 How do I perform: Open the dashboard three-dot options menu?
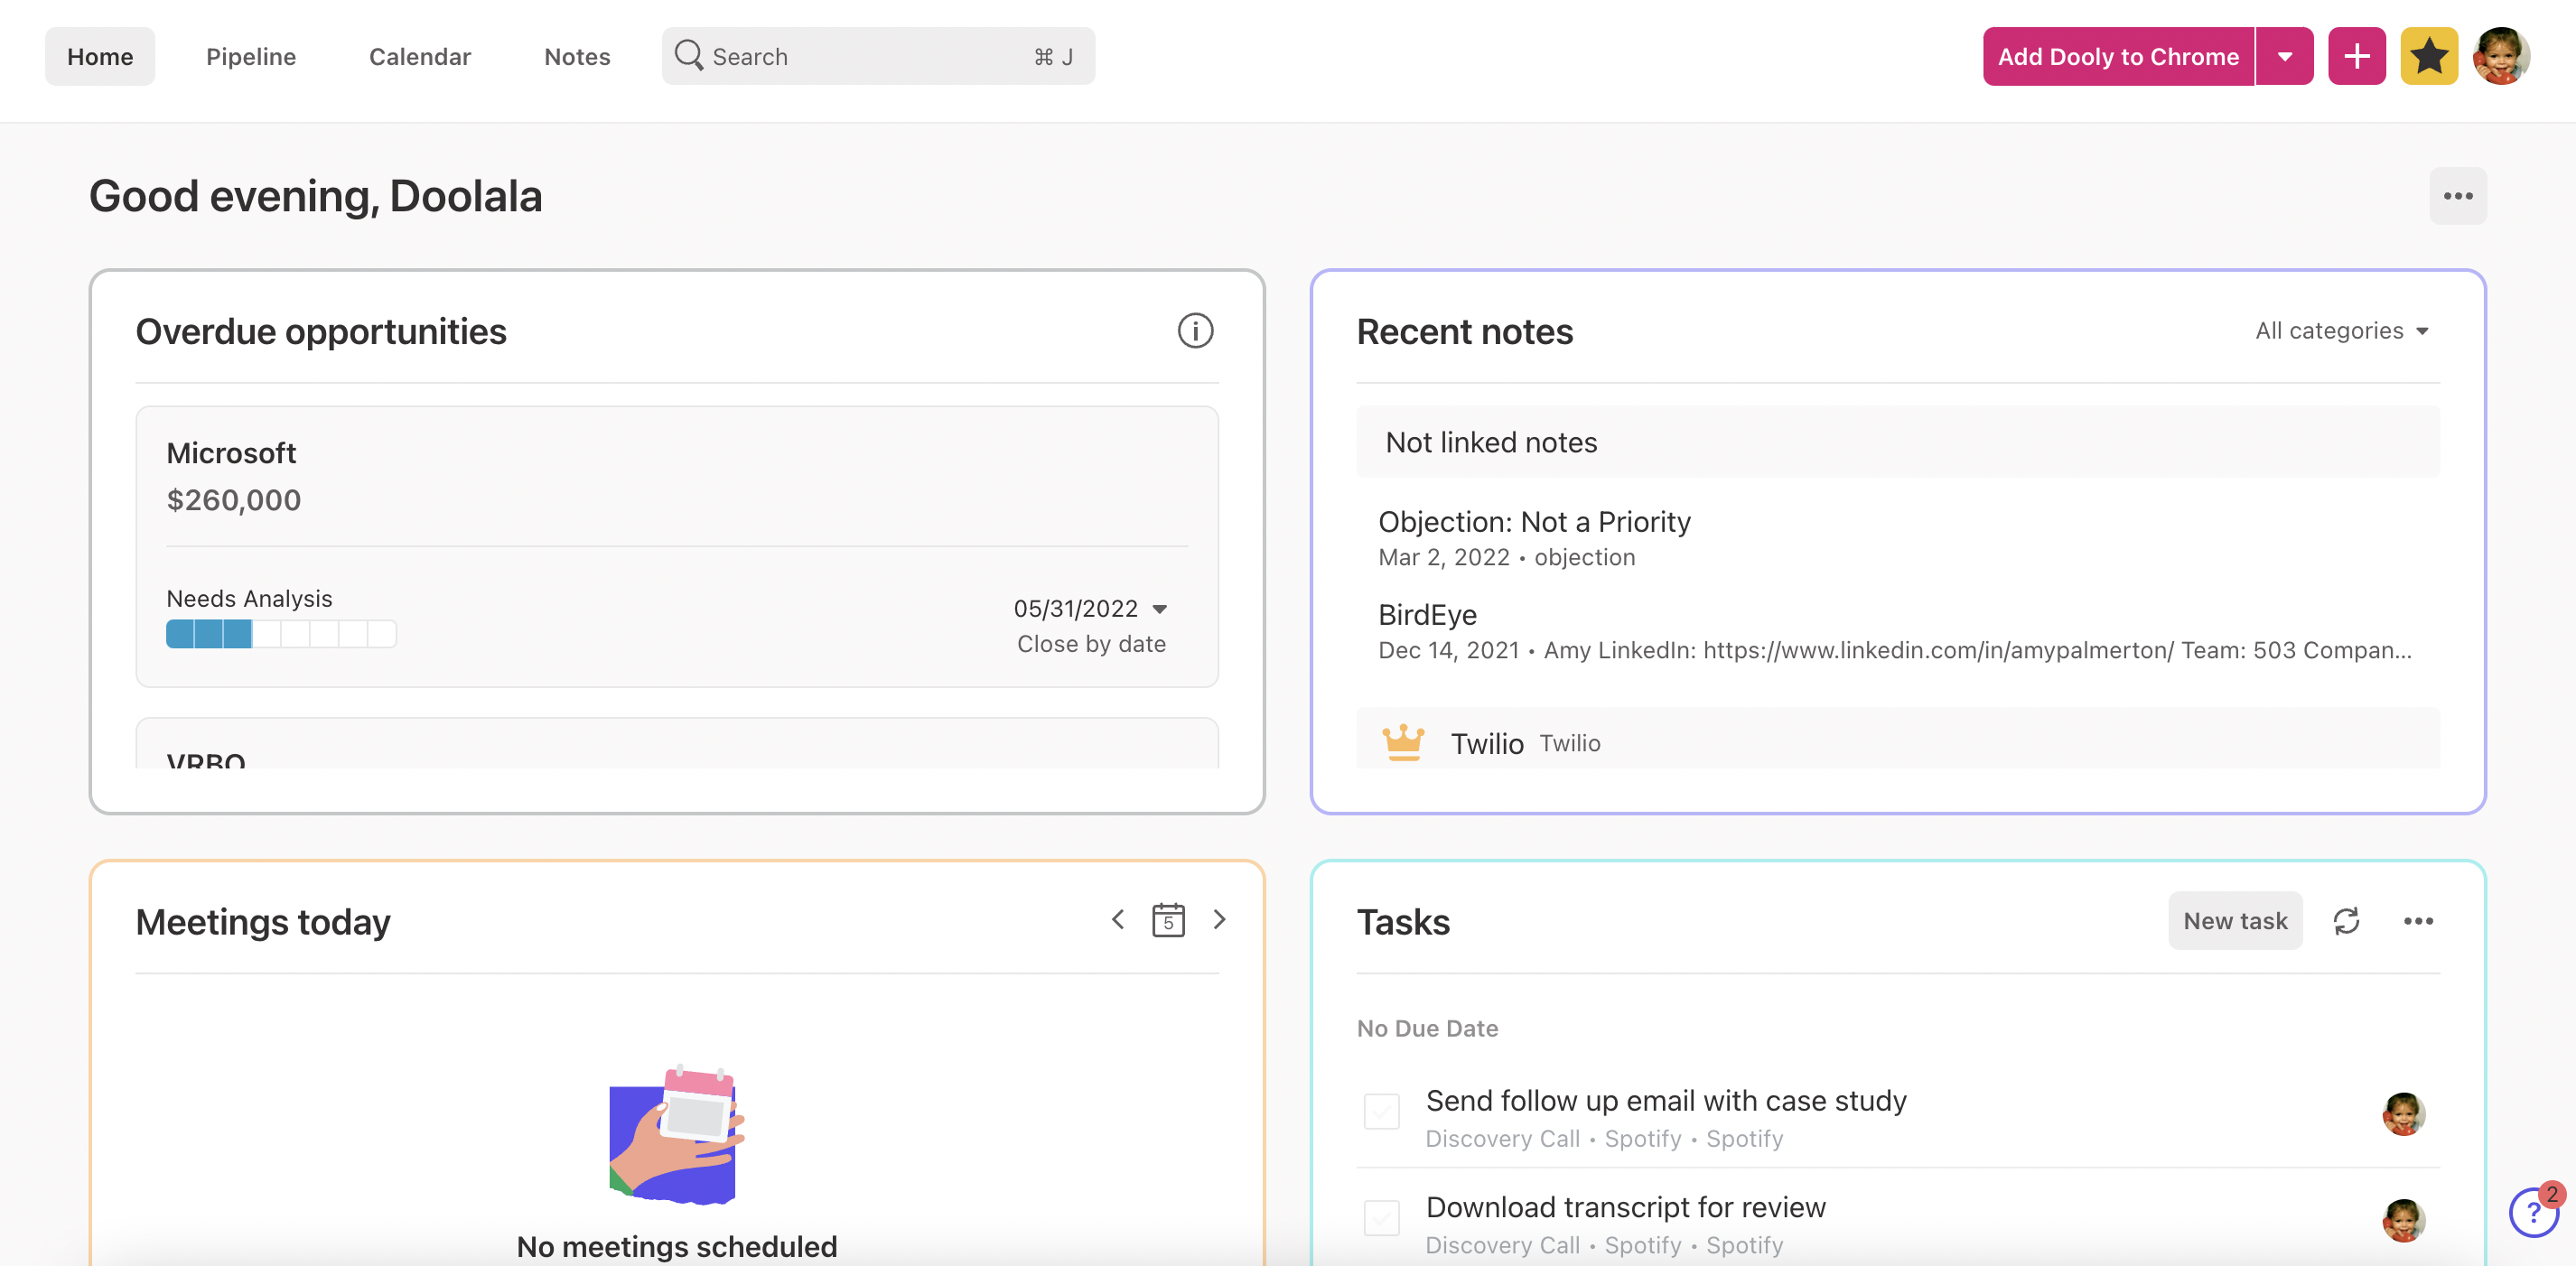point(2458,196)
